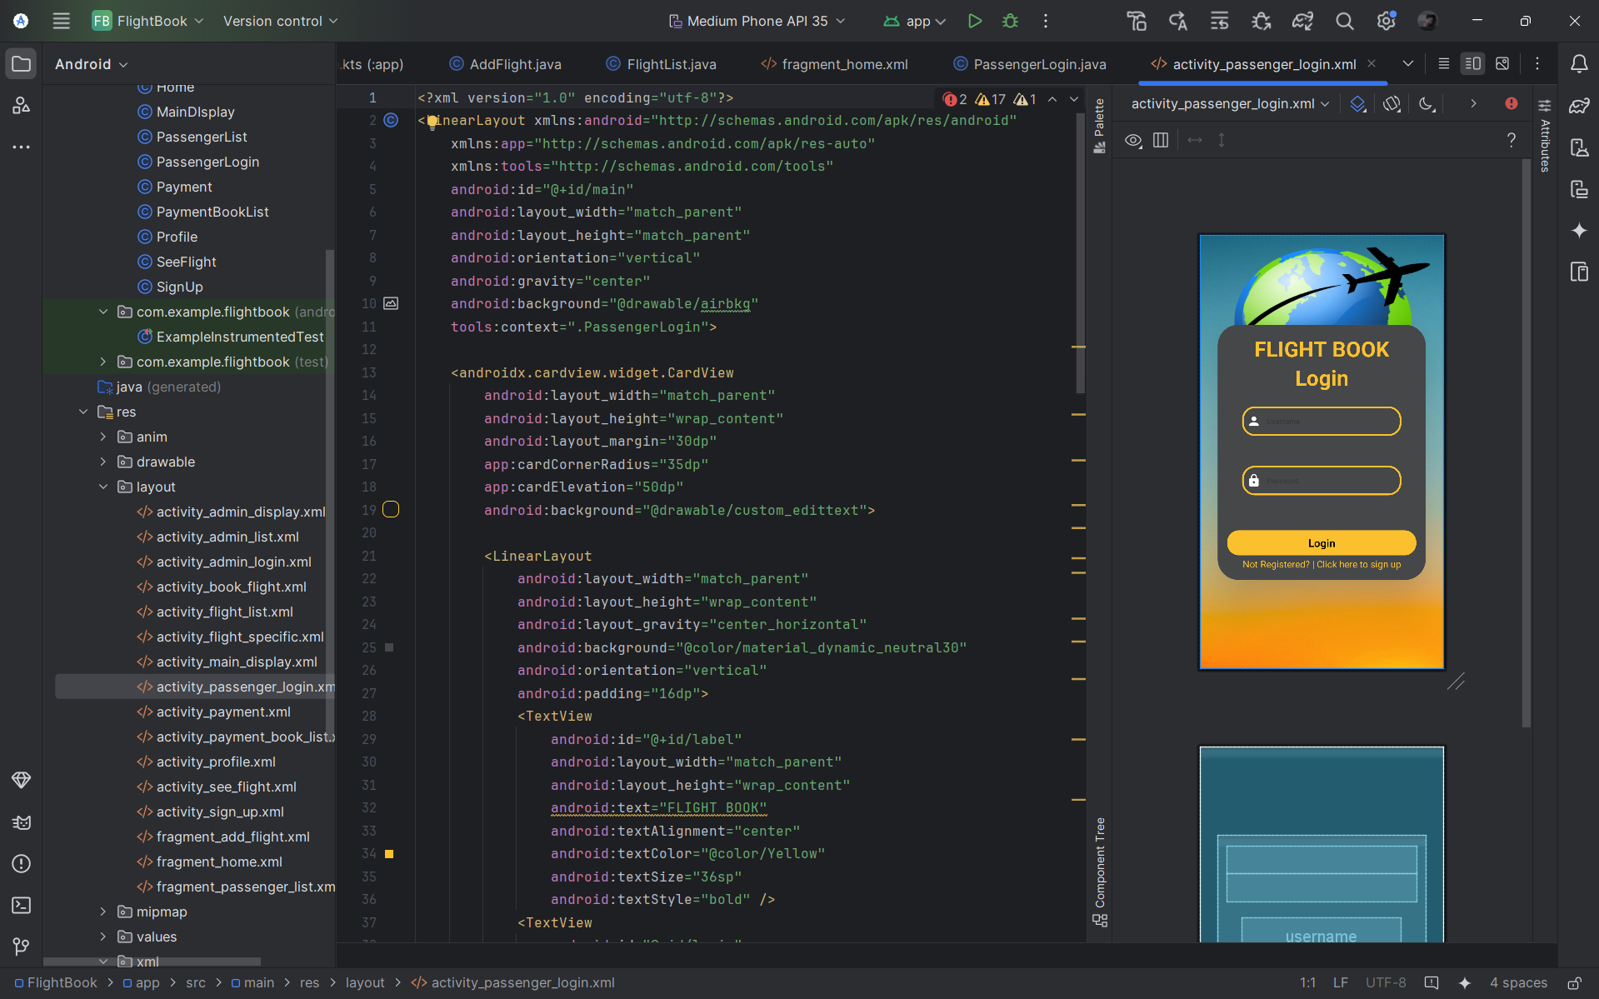
Task: Expand the drawable resource folder
Action: [103, 462]
